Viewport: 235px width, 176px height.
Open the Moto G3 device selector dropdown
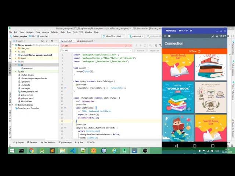[x=113, y=36]
